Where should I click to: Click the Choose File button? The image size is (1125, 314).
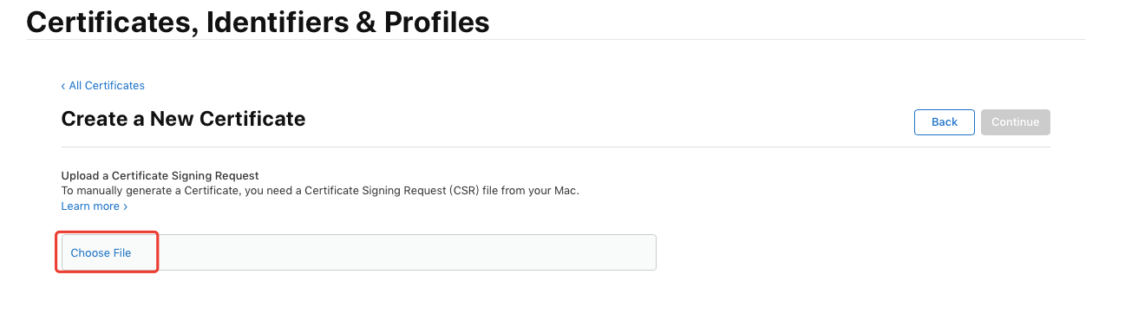tap(101, 252)
